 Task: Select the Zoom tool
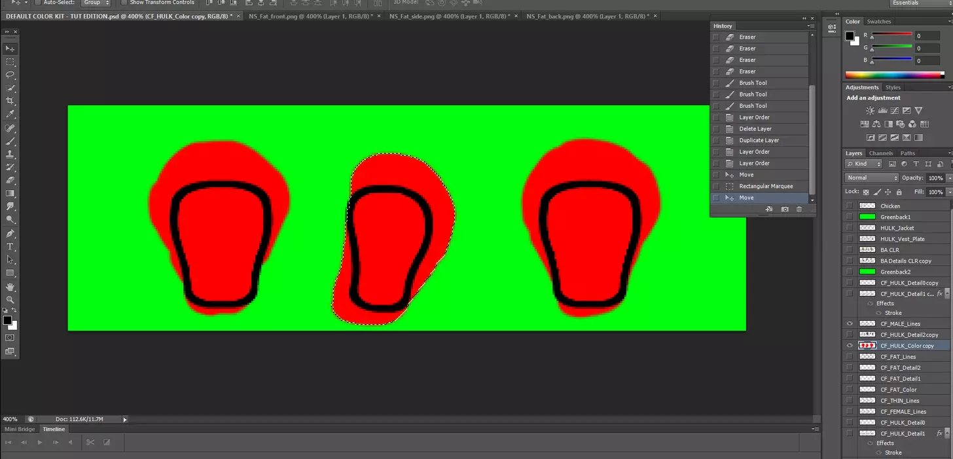10,300
